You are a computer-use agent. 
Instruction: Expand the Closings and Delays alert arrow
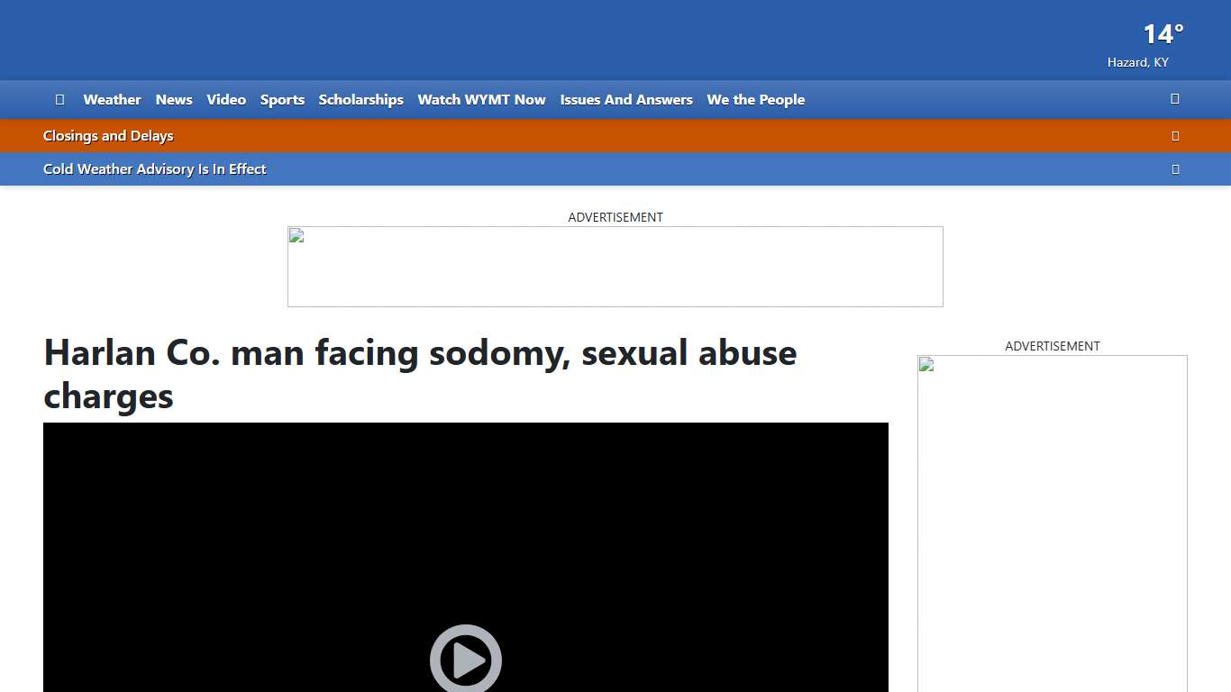[1174, 136]
